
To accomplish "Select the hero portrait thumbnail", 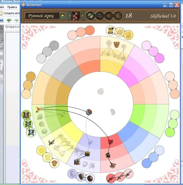I will (76, 16).
